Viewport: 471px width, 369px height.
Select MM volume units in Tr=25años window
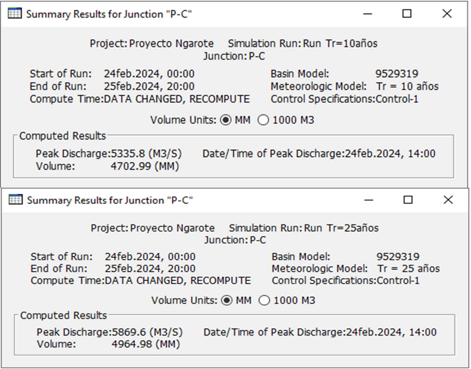tap(227, 301)
